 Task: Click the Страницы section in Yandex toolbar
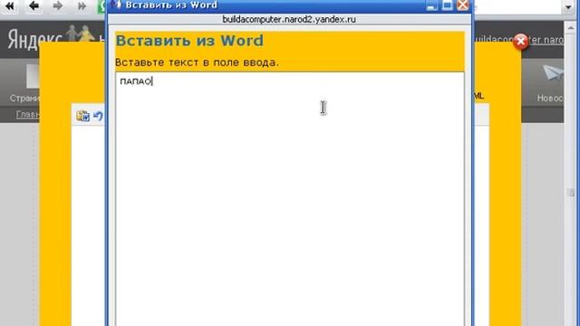[24, 84]
